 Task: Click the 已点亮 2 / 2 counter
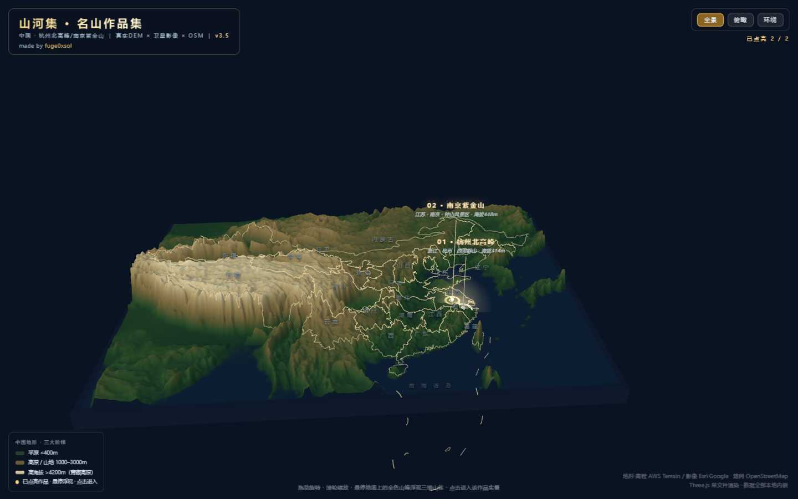point(767,39)
